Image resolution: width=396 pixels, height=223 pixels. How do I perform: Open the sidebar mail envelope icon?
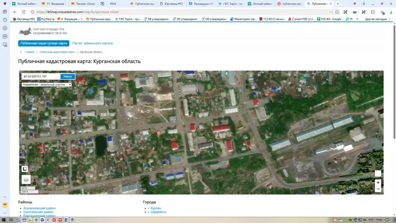coord(5,205)
